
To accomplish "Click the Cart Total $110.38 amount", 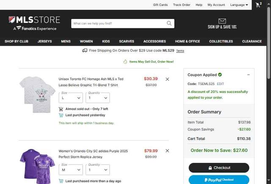I will pos(244,139).
